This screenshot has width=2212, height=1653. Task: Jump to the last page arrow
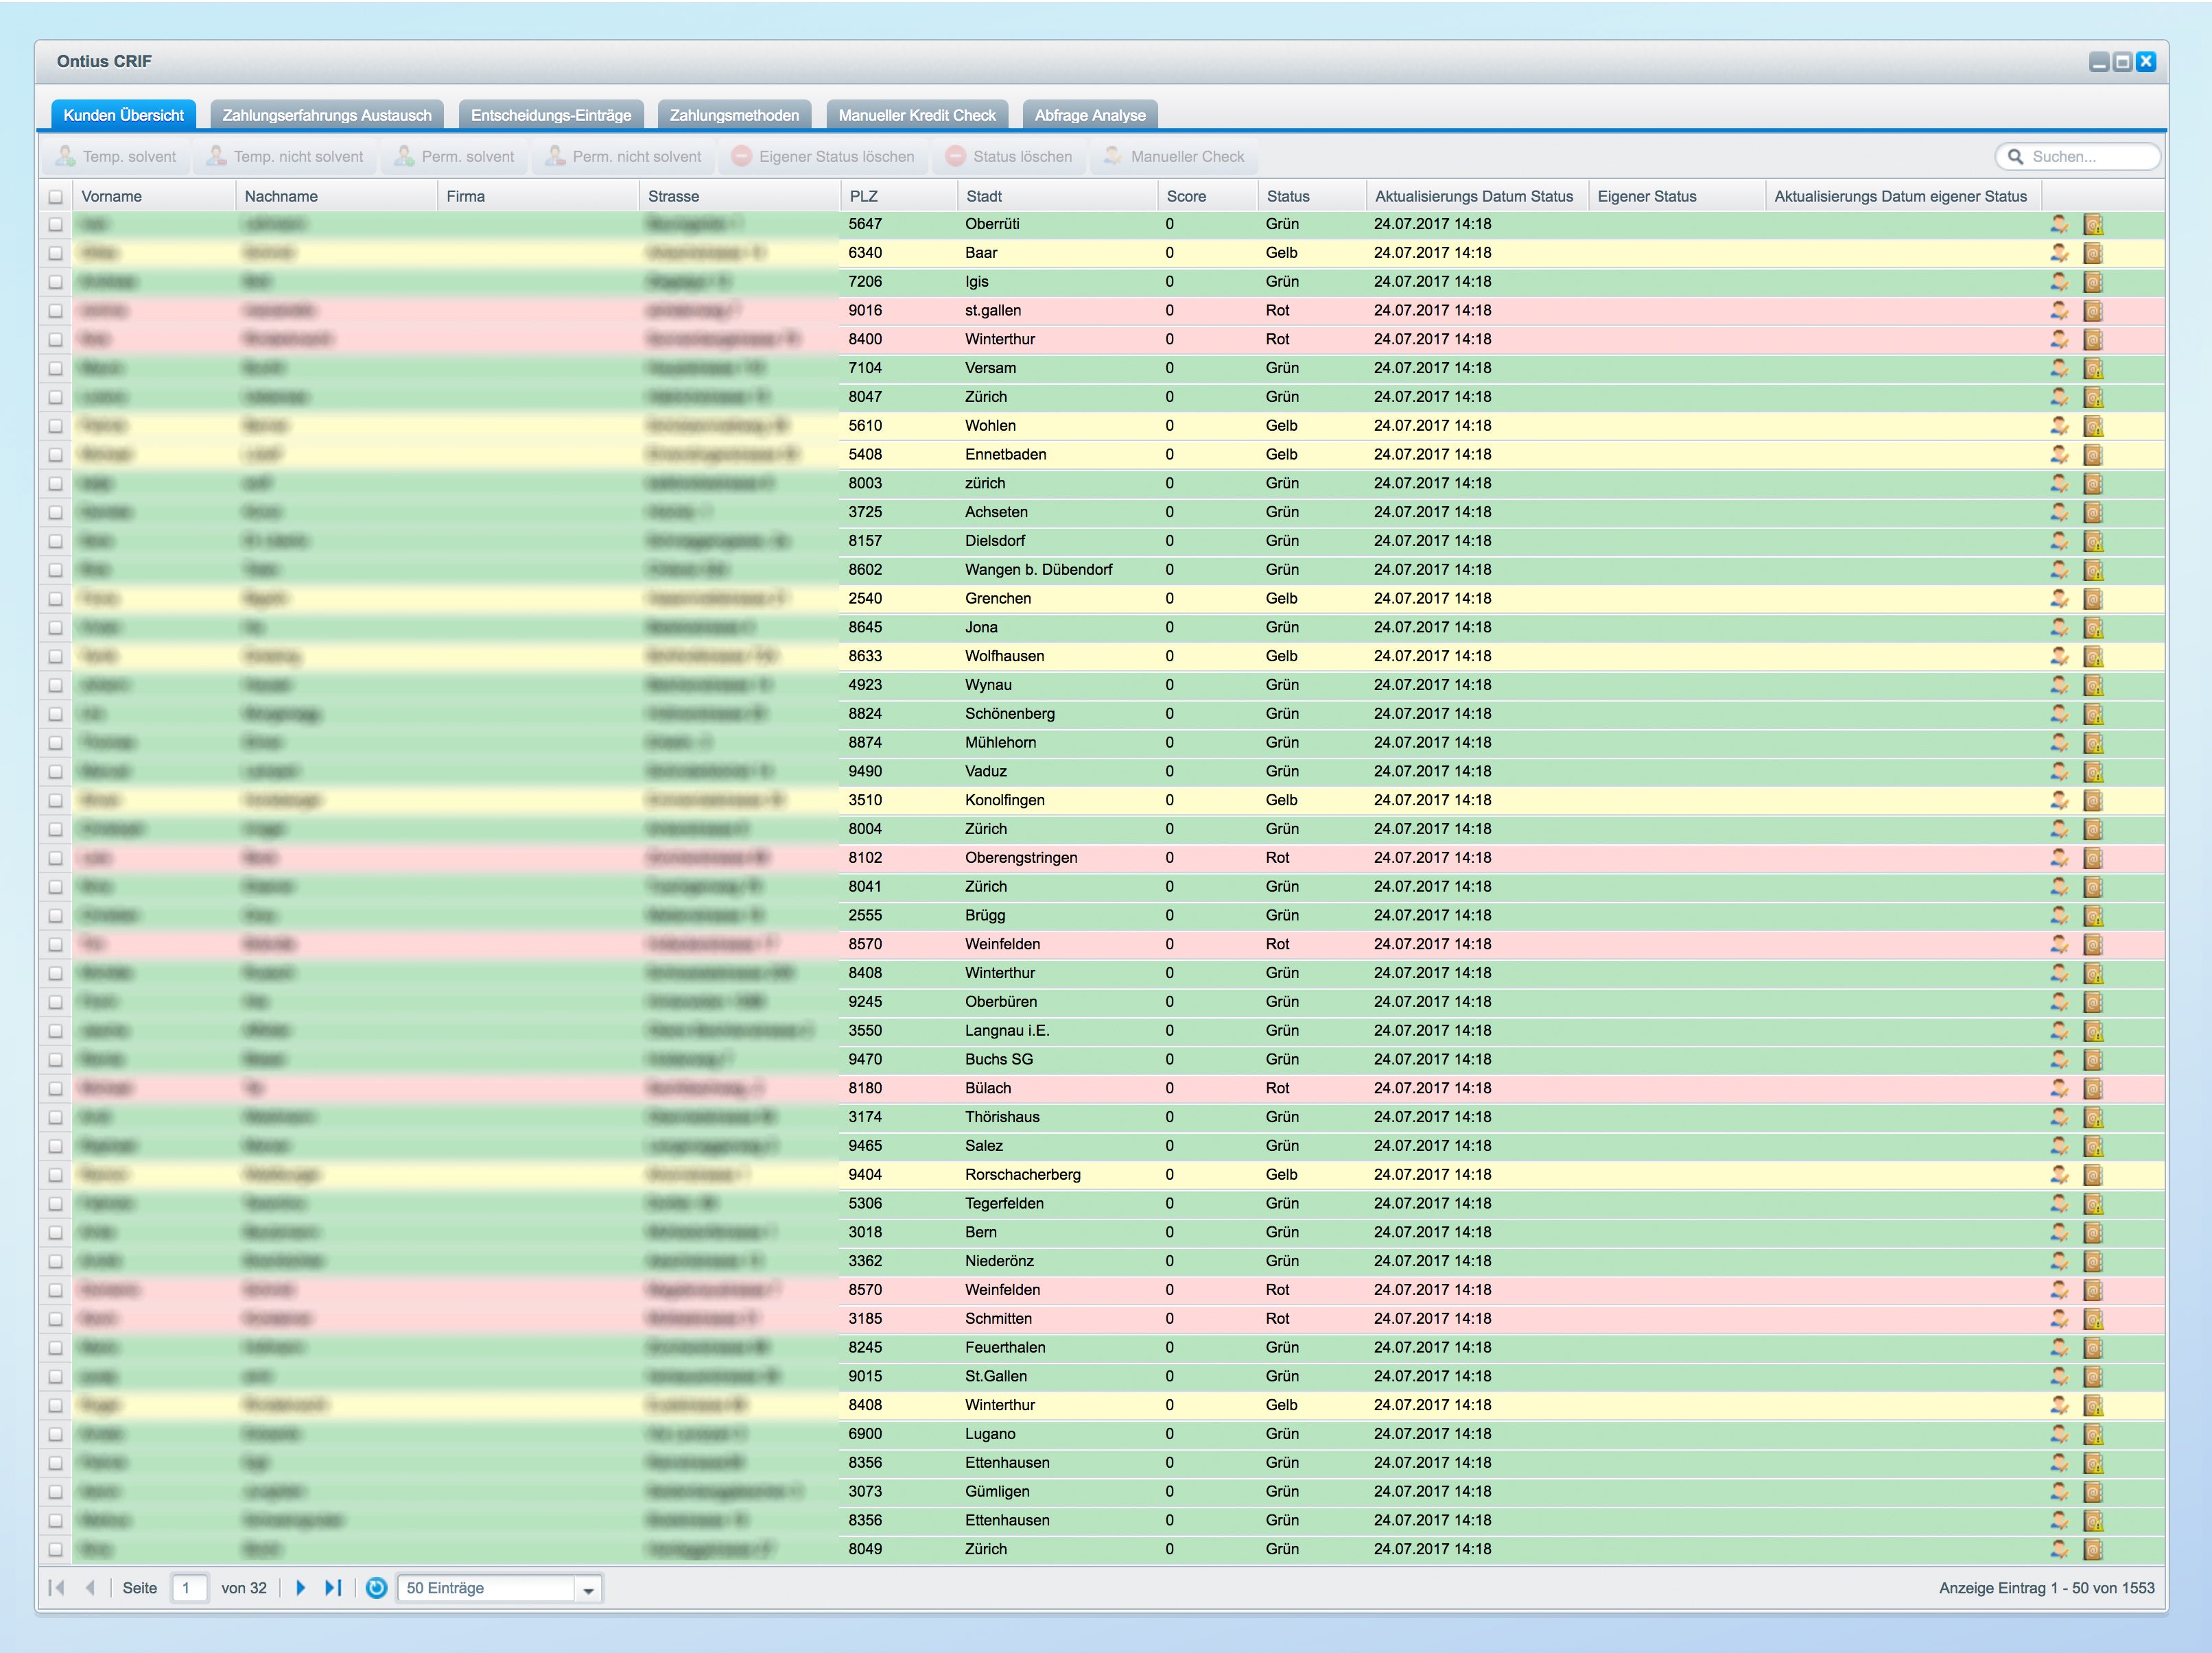[334, 1588]
